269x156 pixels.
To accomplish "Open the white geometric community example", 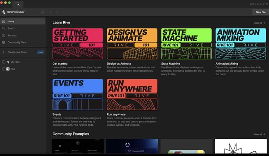I will [241, 146].
